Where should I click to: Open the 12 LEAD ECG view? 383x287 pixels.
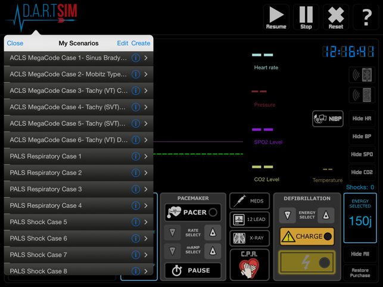click(250, 220)
